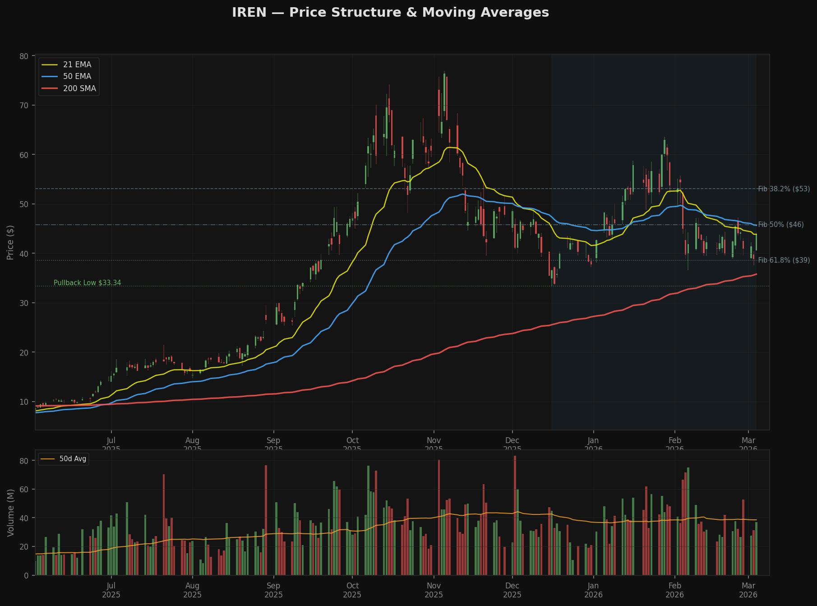Expand the moving averages legend box
The width and height of the screenshot is (817, 606).
(x=69, y=76)
